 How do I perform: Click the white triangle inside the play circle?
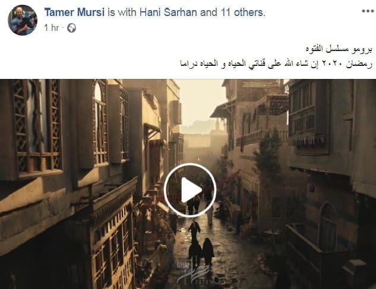tap(191, 190)
